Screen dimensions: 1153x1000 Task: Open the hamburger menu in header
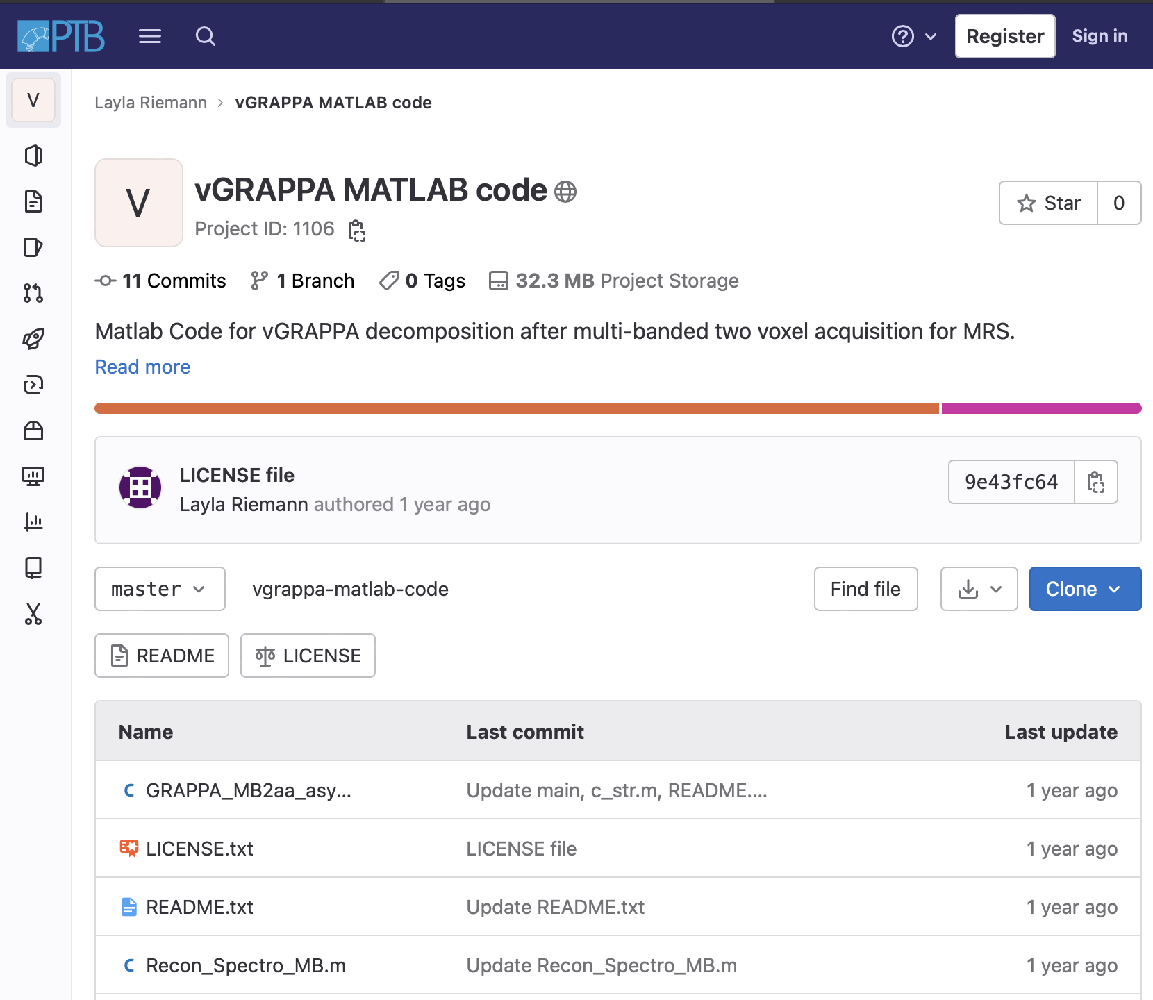150,36
